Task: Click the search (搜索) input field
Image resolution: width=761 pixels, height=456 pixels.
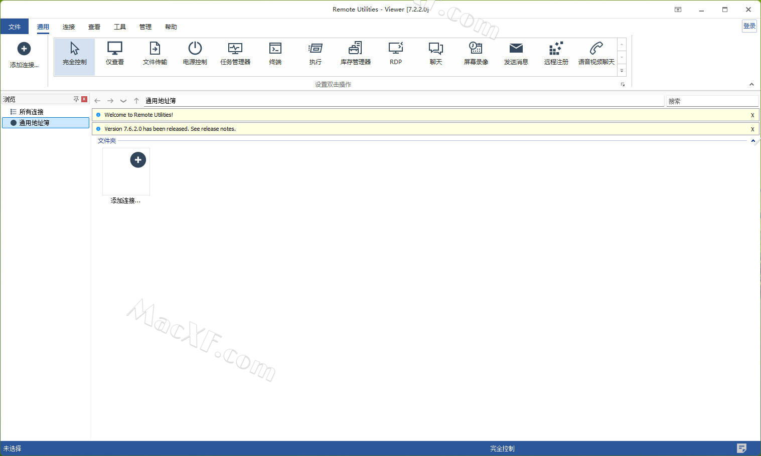Action: (x=712, y=101)
